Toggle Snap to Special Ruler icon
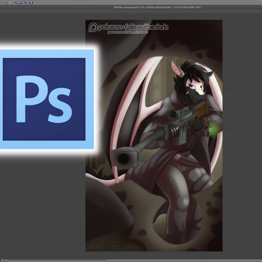The width and height of the screenshot is (262, 262). pos(21,3)
